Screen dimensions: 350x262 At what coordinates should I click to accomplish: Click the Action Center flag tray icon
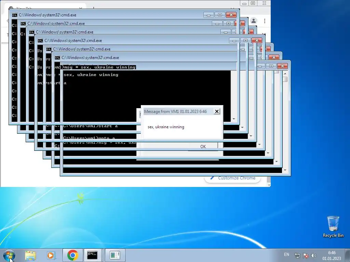tap(306, 255)
